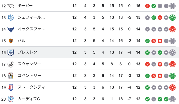The height and width of the screenshot is (104, 179).
Task: Click the Swansea swan crest icon
Action: coord(11,64)
